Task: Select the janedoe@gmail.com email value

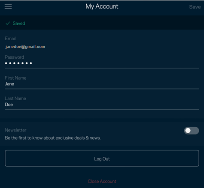Action: [25, 47]
